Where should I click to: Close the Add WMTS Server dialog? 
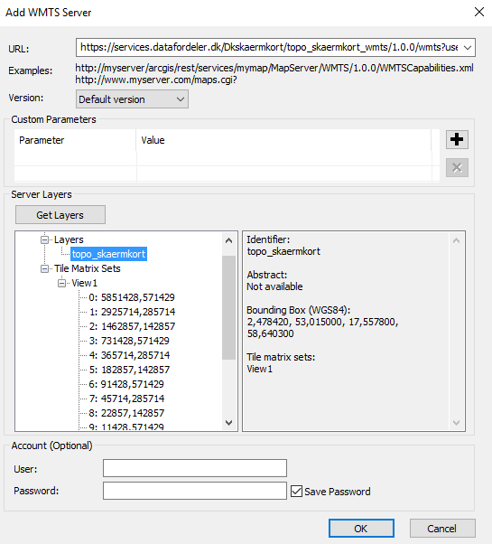coord(479,12)
